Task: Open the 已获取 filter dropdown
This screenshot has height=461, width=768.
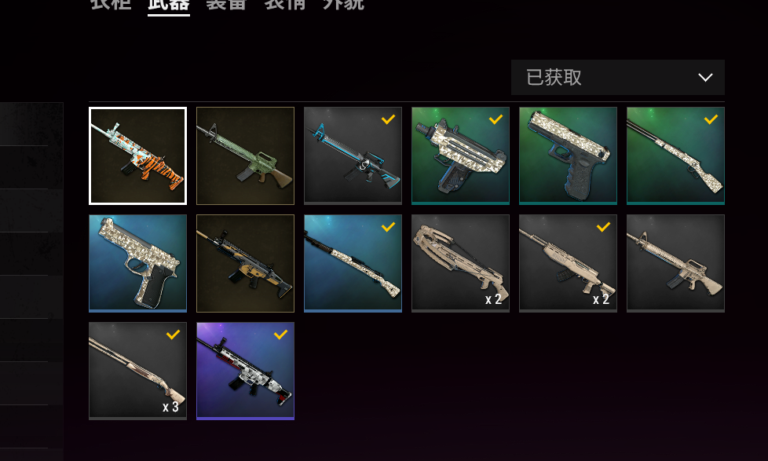Action: coord(618,78)
